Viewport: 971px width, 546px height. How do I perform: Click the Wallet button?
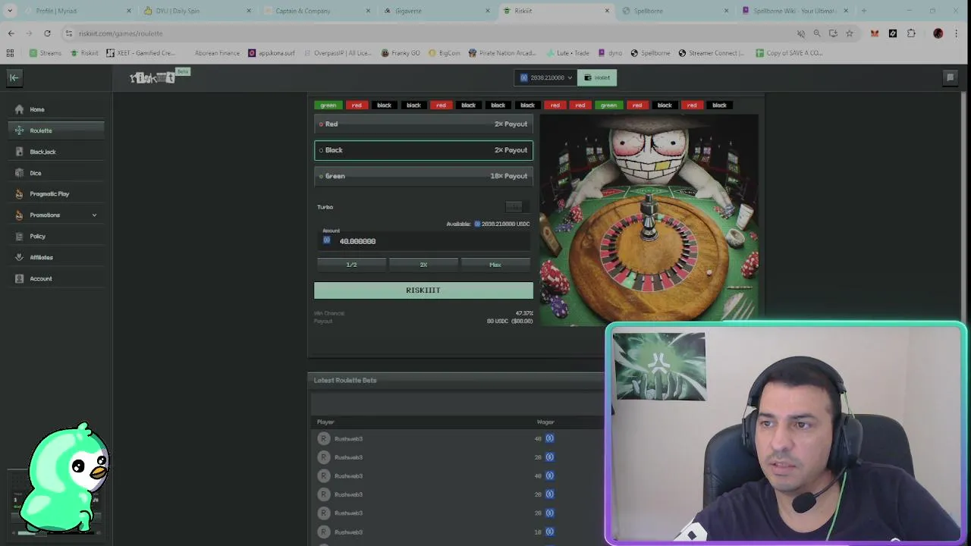pyautogui.click(x=596, y=77)
